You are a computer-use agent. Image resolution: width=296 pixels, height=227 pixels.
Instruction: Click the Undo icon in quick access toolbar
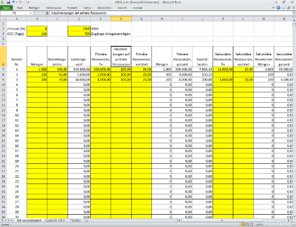click(x=13, y=2)
